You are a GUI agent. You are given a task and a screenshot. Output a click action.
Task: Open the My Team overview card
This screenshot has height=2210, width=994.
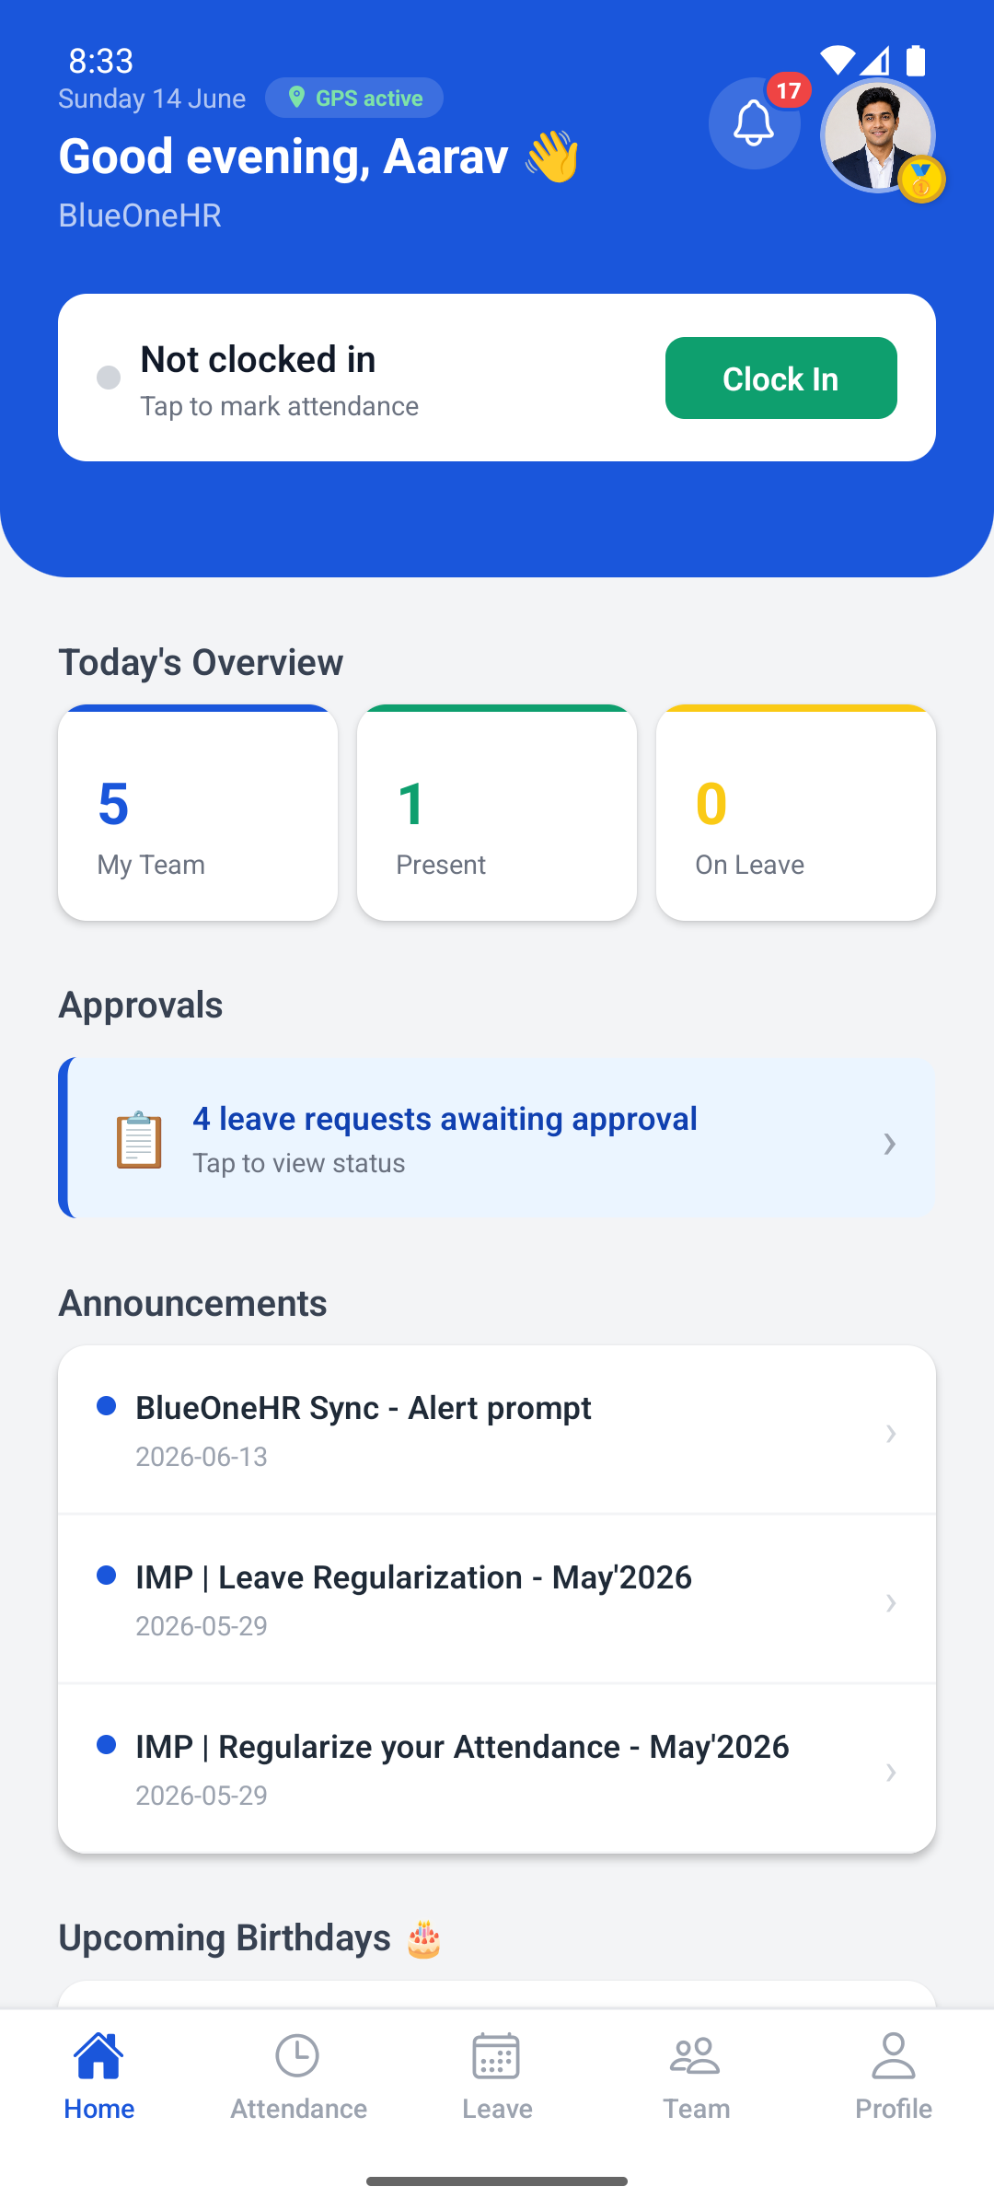198,813
